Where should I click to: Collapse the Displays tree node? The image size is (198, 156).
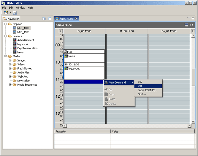[6, 24]
